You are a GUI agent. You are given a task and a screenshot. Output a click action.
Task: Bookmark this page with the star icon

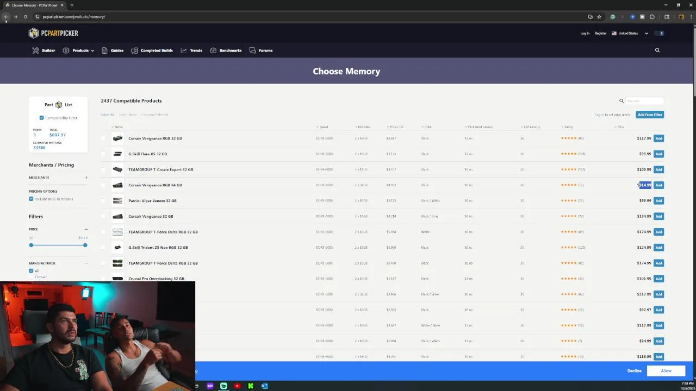click(599, 17)
